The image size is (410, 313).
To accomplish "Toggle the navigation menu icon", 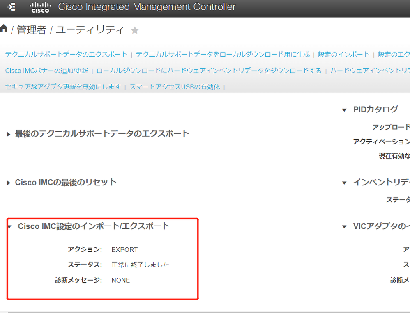I will click(11, 7).
